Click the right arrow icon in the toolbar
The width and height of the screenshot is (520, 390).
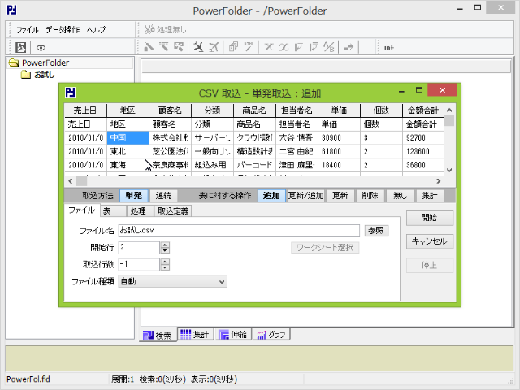coord(349,47)
